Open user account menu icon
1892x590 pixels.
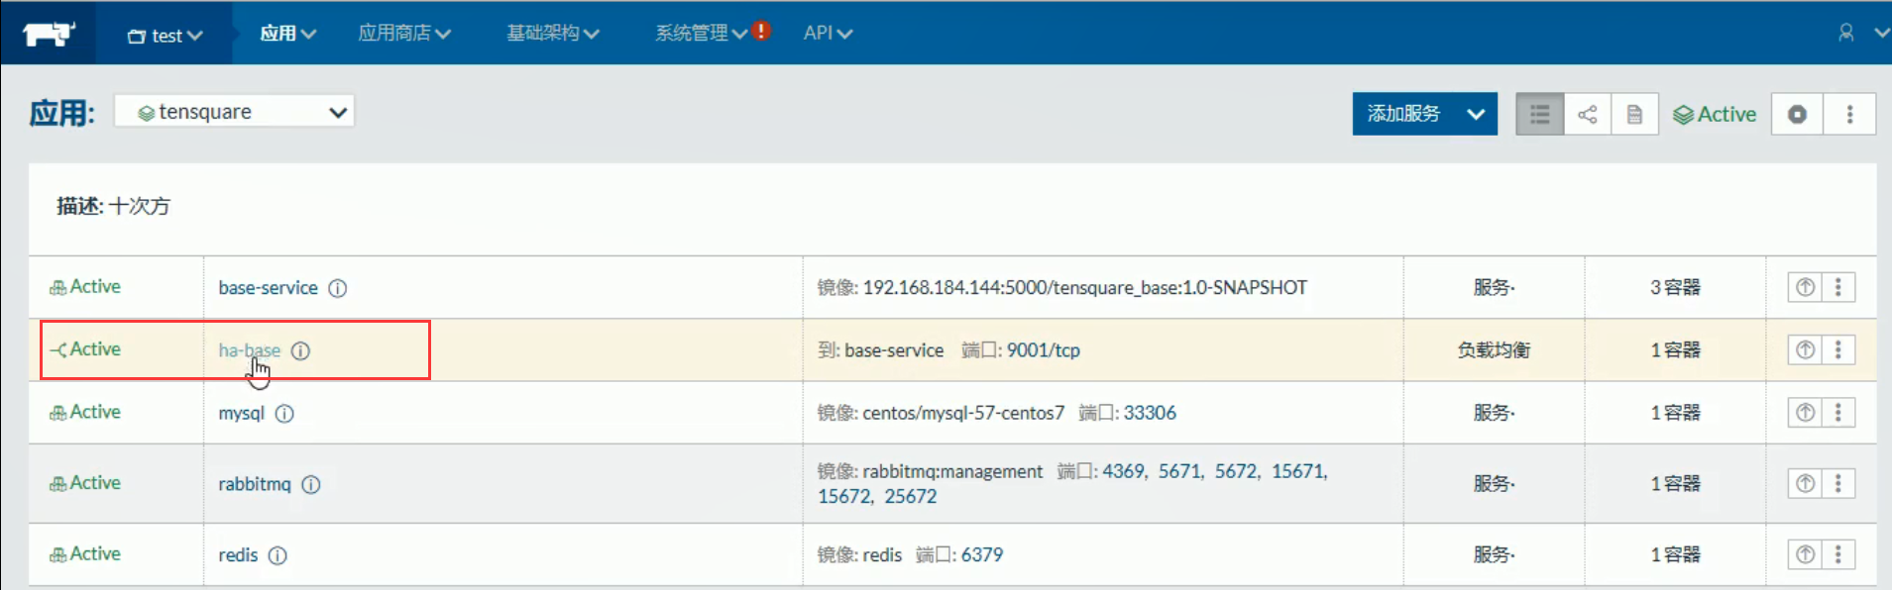click(x=1846, y=33)
